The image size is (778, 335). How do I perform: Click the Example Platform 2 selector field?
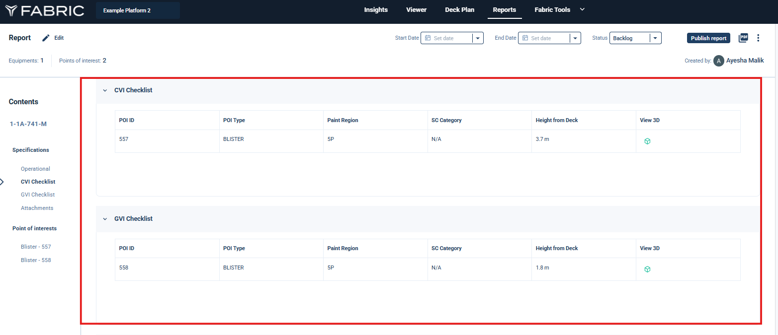(x=138, y=10)
